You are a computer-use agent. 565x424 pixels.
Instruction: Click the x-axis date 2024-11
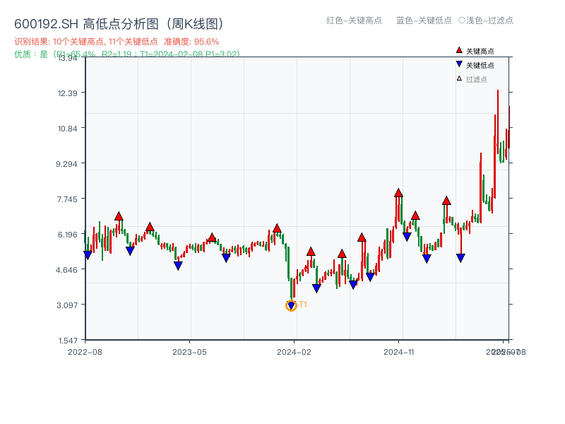[398, 352]
